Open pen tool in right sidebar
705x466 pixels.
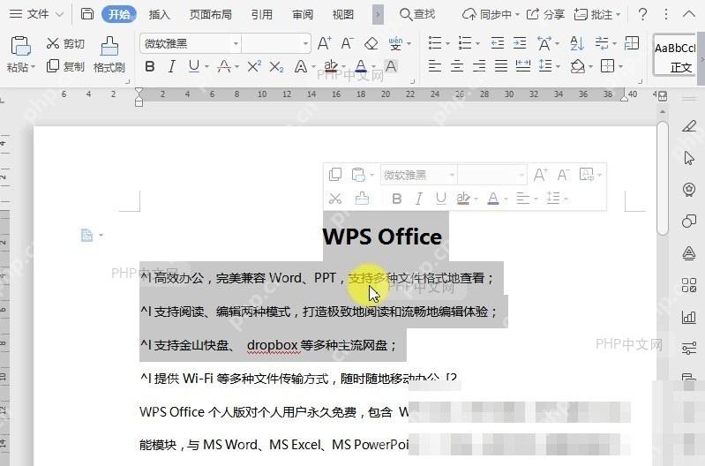tap(689, 126)
